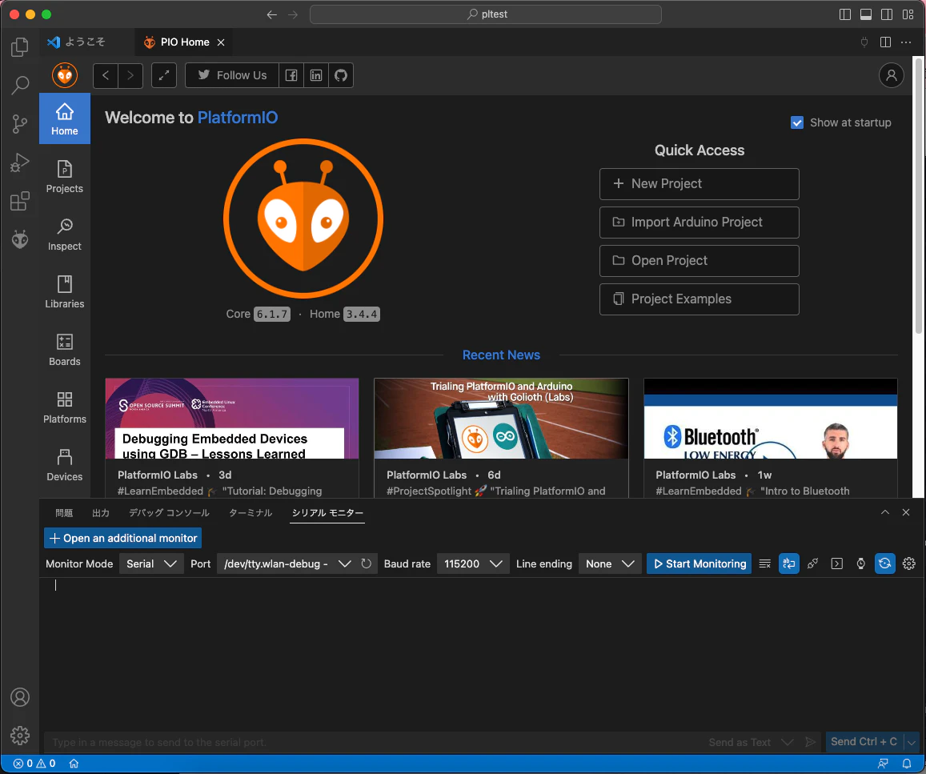Switch to the ターミナル panel tab
Image resolution: width=926 pixels, height=774 pixels.
(x=251, y=513)
